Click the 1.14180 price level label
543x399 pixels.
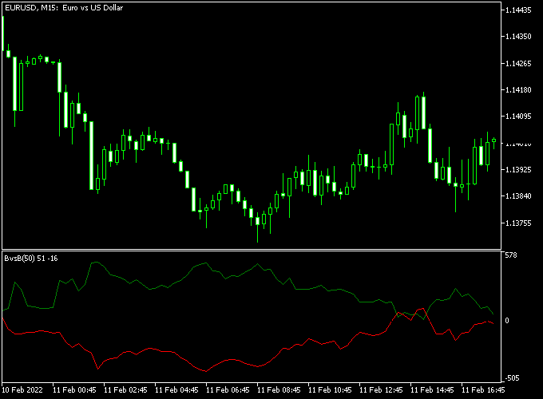pos(519,89)
